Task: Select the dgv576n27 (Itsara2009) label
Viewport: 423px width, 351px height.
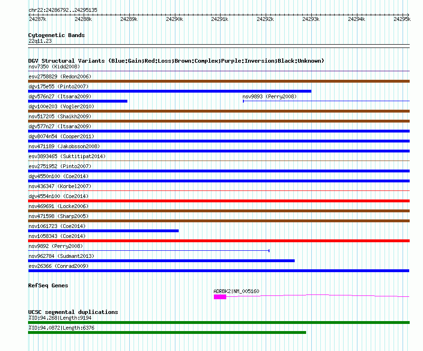Action: tap(60, 96)
